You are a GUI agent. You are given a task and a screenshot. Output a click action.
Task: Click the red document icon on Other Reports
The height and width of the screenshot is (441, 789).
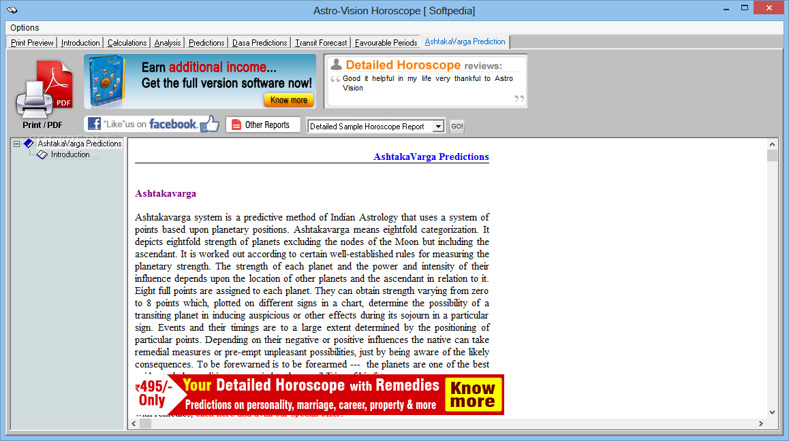pos(236,125)
